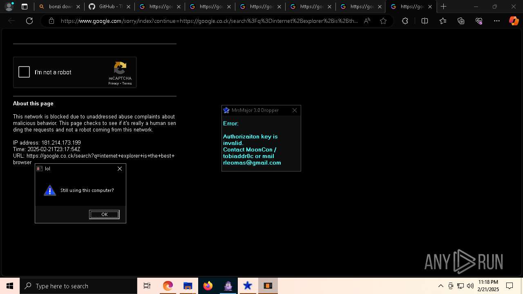Add this page to favorites star
Image resolution: width=523 pixels, height=294 pixels.
(383, 21)
